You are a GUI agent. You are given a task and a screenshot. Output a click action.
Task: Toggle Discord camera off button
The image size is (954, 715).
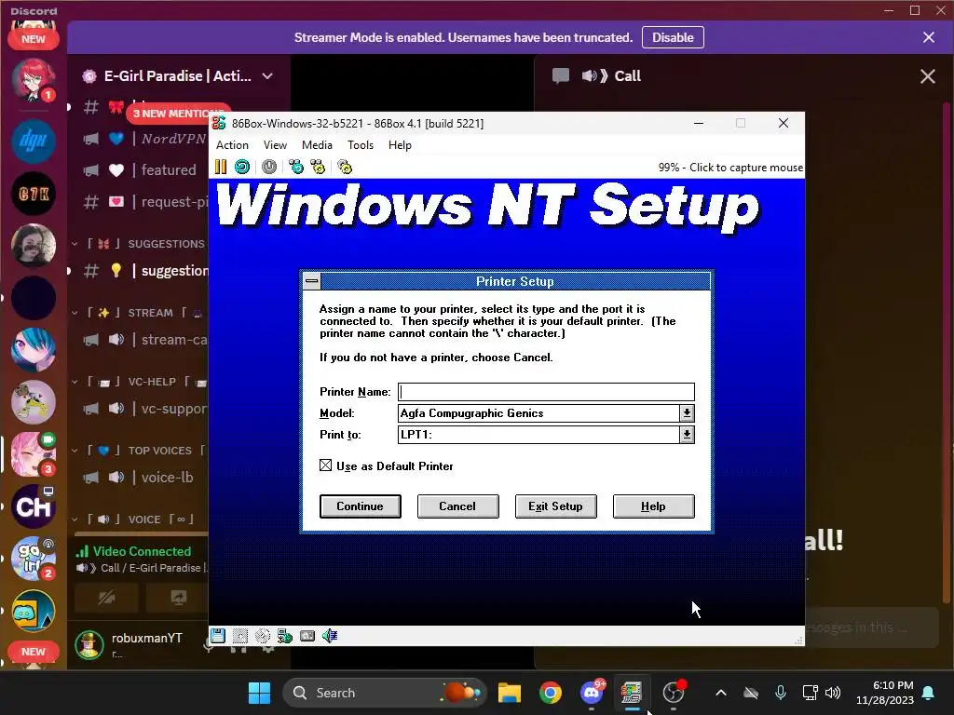[x=106, y=598]
